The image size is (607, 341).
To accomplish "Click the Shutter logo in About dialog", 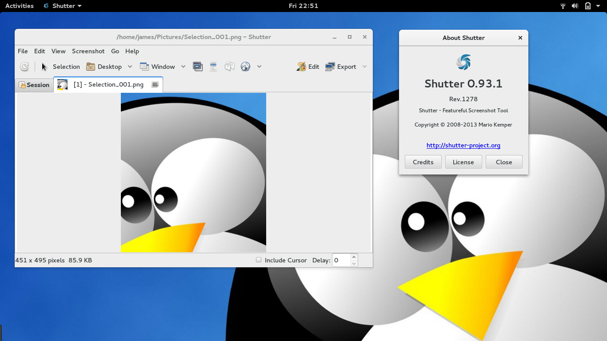I will pos(463,62).
